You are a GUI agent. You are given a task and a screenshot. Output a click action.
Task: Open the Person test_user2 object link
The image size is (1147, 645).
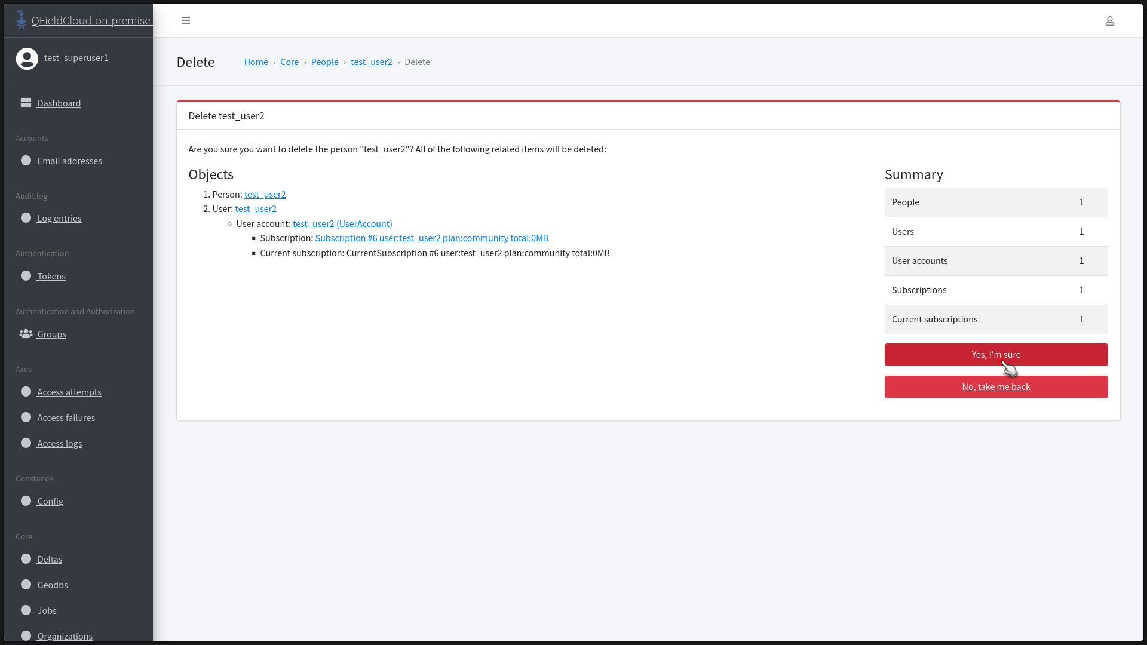[x=265, y=195]
